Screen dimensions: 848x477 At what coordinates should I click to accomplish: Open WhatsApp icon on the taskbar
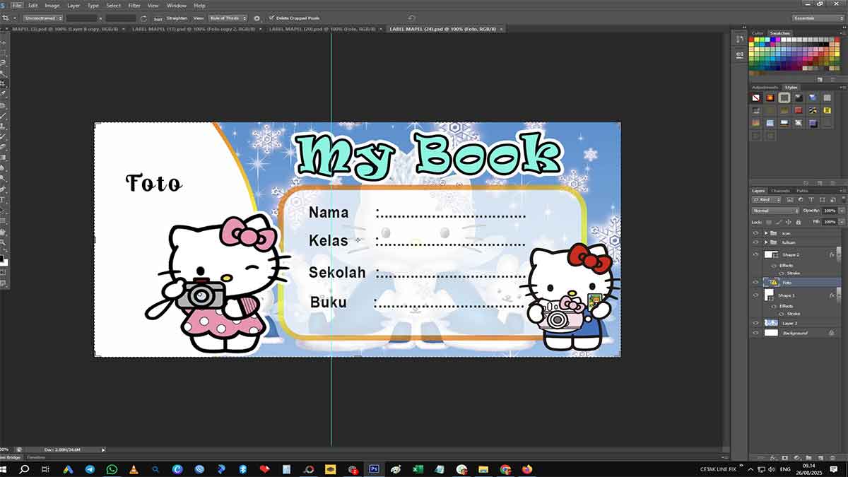click(112, 469)
